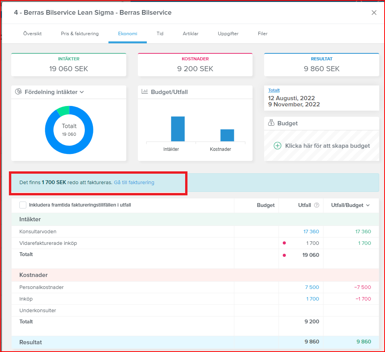This screenshot has height=352, width=385.
Task: Click the red dot on Intäkter Totalt row
Action: (284, 255)
